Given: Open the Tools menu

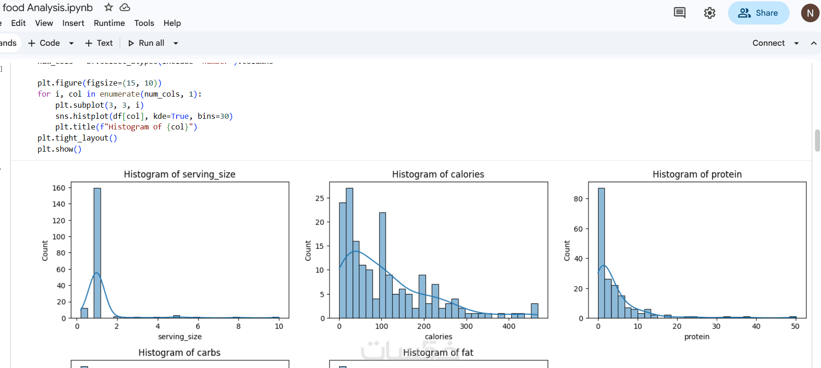Looking at the screenshot, I should pyautogui.click(x=144, y=23).
